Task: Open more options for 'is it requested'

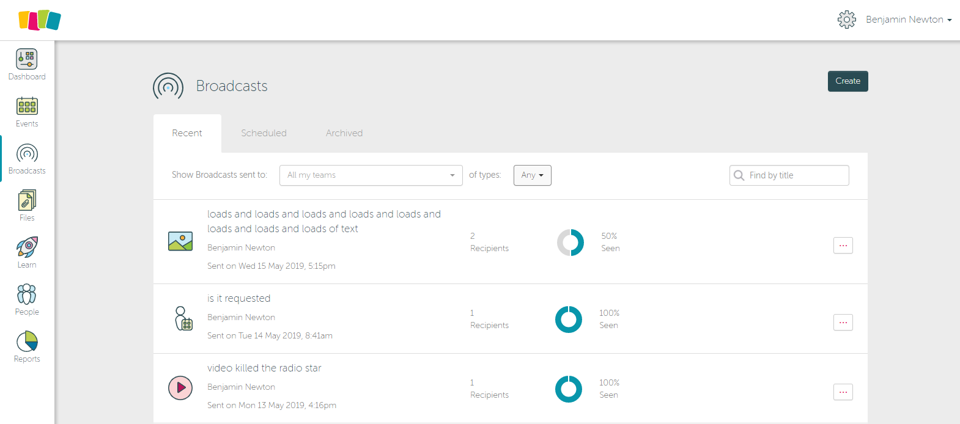Action: click(x=843, y=323)
